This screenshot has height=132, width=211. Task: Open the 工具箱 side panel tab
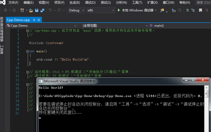pyautogui.click(x=2, y=49)
